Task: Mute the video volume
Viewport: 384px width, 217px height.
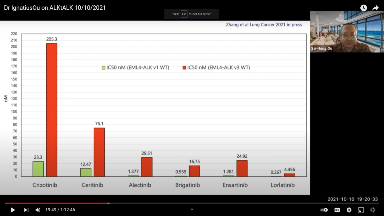Action: pos(38,210)
